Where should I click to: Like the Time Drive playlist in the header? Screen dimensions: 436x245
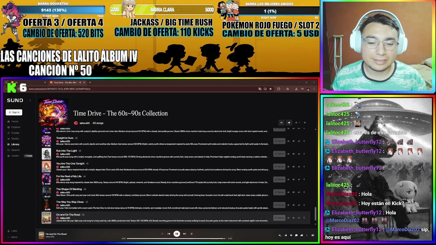click(296, 122)
